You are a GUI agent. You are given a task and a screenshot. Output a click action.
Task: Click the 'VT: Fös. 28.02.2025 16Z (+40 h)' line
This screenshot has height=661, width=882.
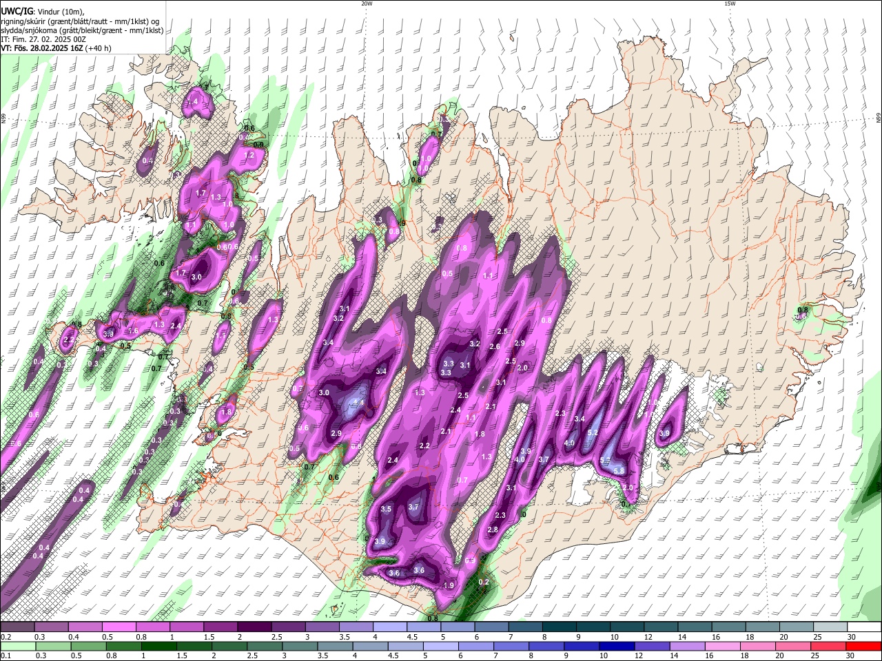(57, 48)
